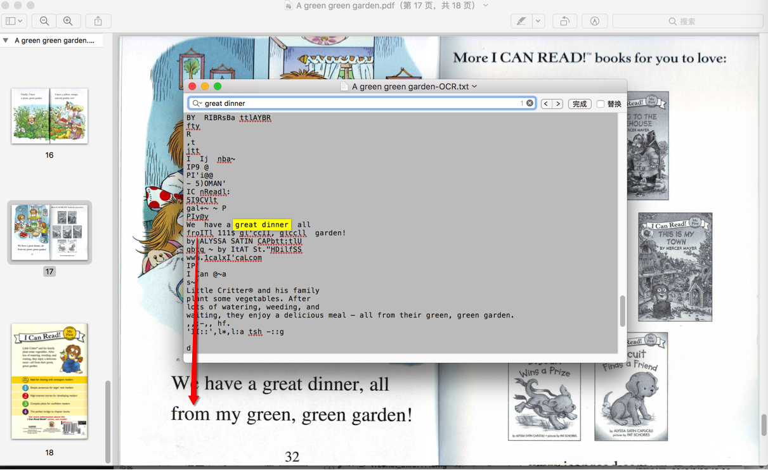Screen dimensions: 768x470
Task: Click the PDF document icon in Preview title
Action: pos(289,6)
